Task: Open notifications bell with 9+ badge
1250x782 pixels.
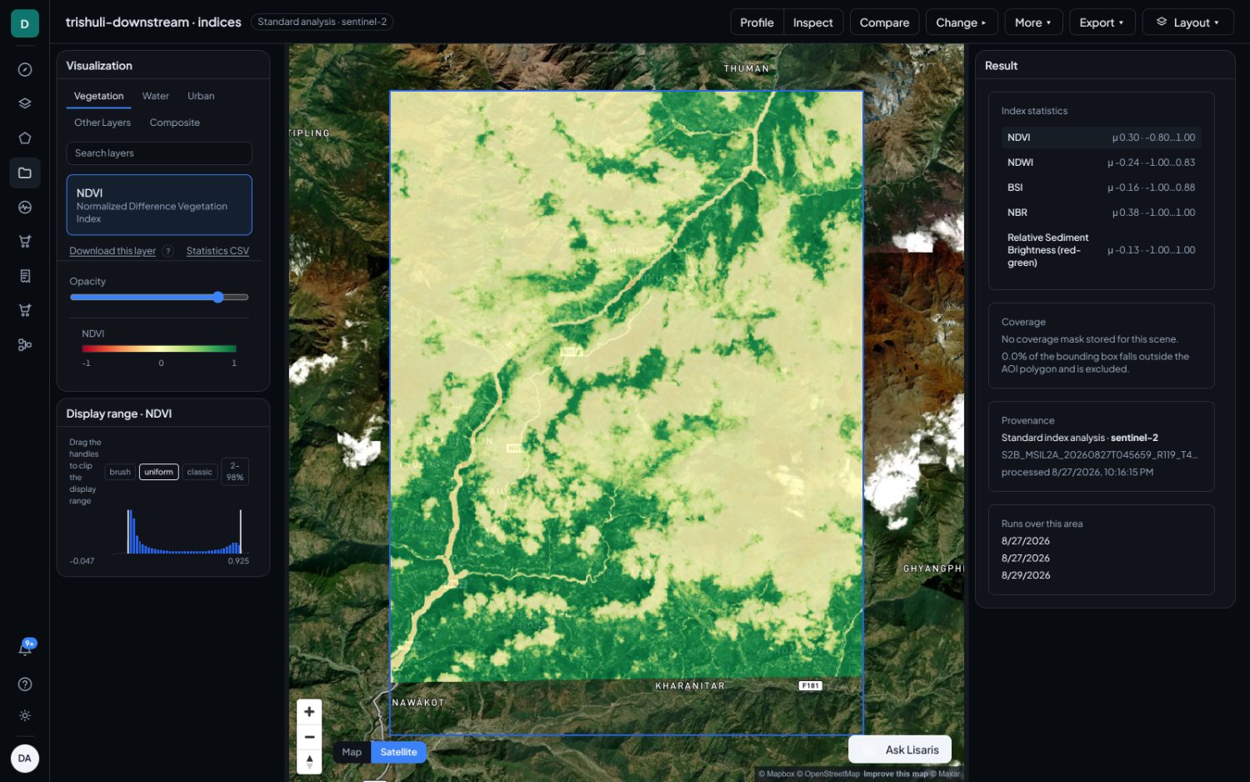Action: pyautogui.click(x=25, y=648)
